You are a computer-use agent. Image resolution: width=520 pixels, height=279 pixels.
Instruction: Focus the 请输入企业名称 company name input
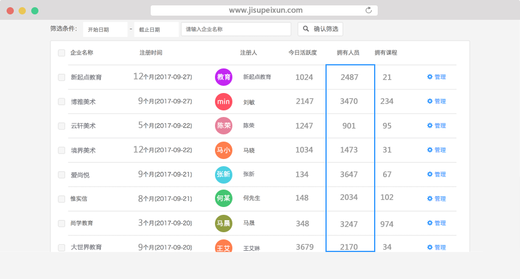[x=236, y=29]
